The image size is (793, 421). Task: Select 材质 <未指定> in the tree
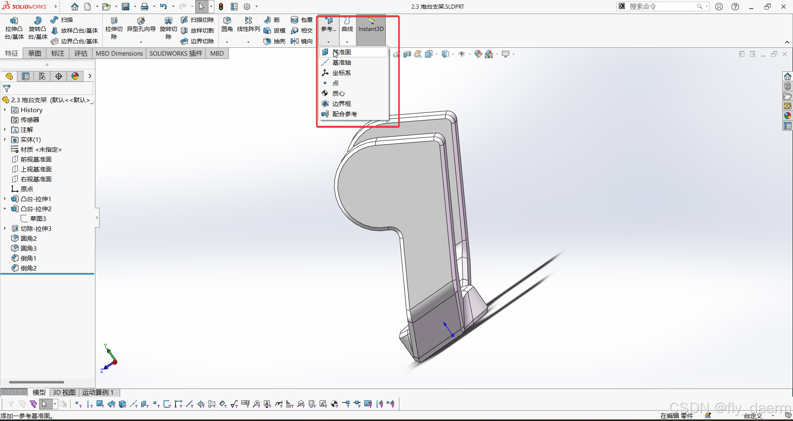(36, 150)
